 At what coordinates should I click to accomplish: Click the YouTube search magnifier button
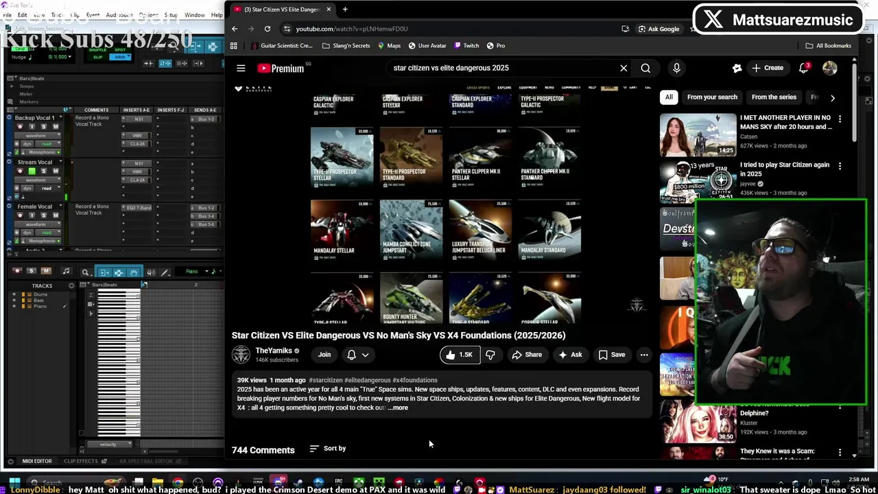645,68
